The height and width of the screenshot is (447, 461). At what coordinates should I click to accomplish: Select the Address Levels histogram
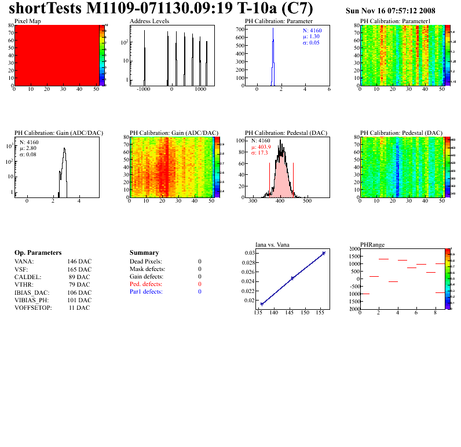pyautogui.click(x=172, y=56)
